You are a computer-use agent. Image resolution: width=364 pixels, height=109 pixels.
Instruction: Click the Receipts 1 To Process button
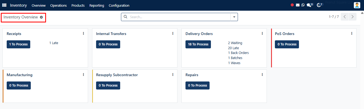(18, 44)
